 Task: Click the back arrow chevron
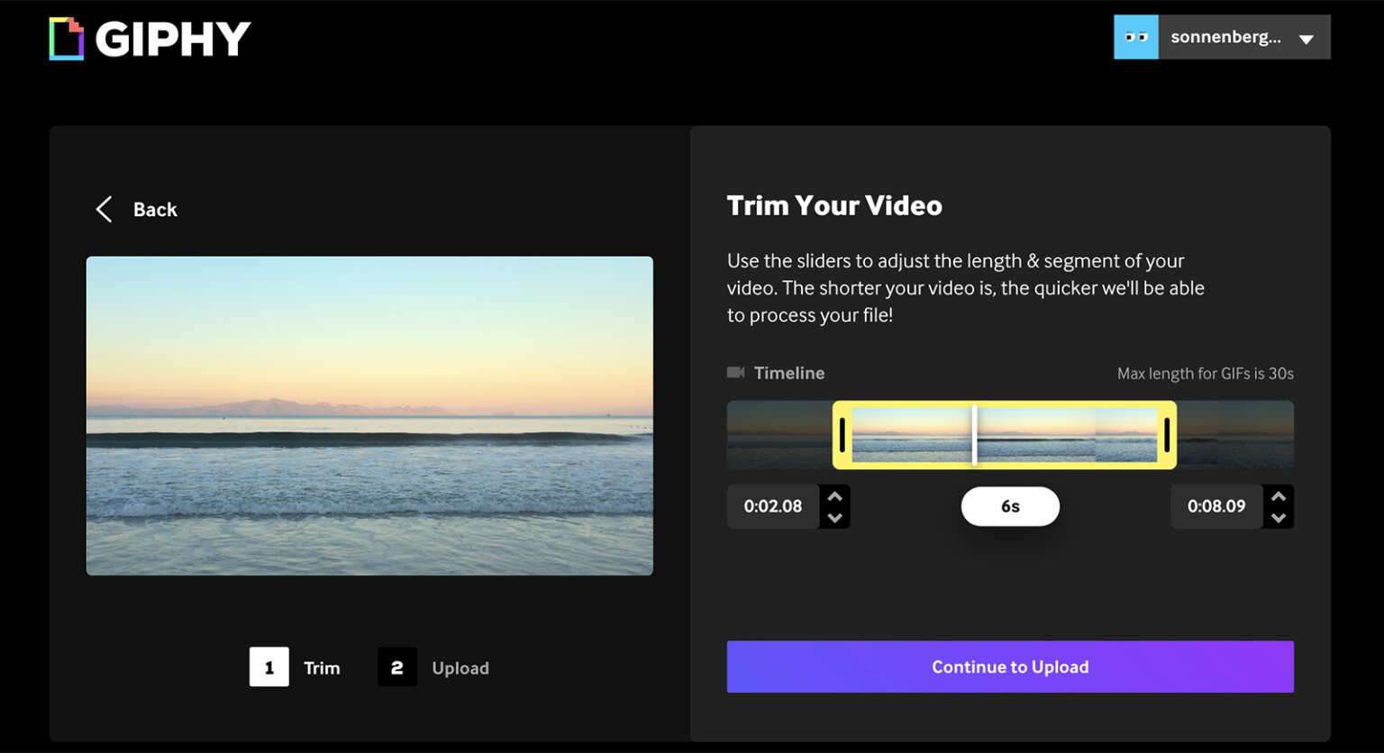104,209
